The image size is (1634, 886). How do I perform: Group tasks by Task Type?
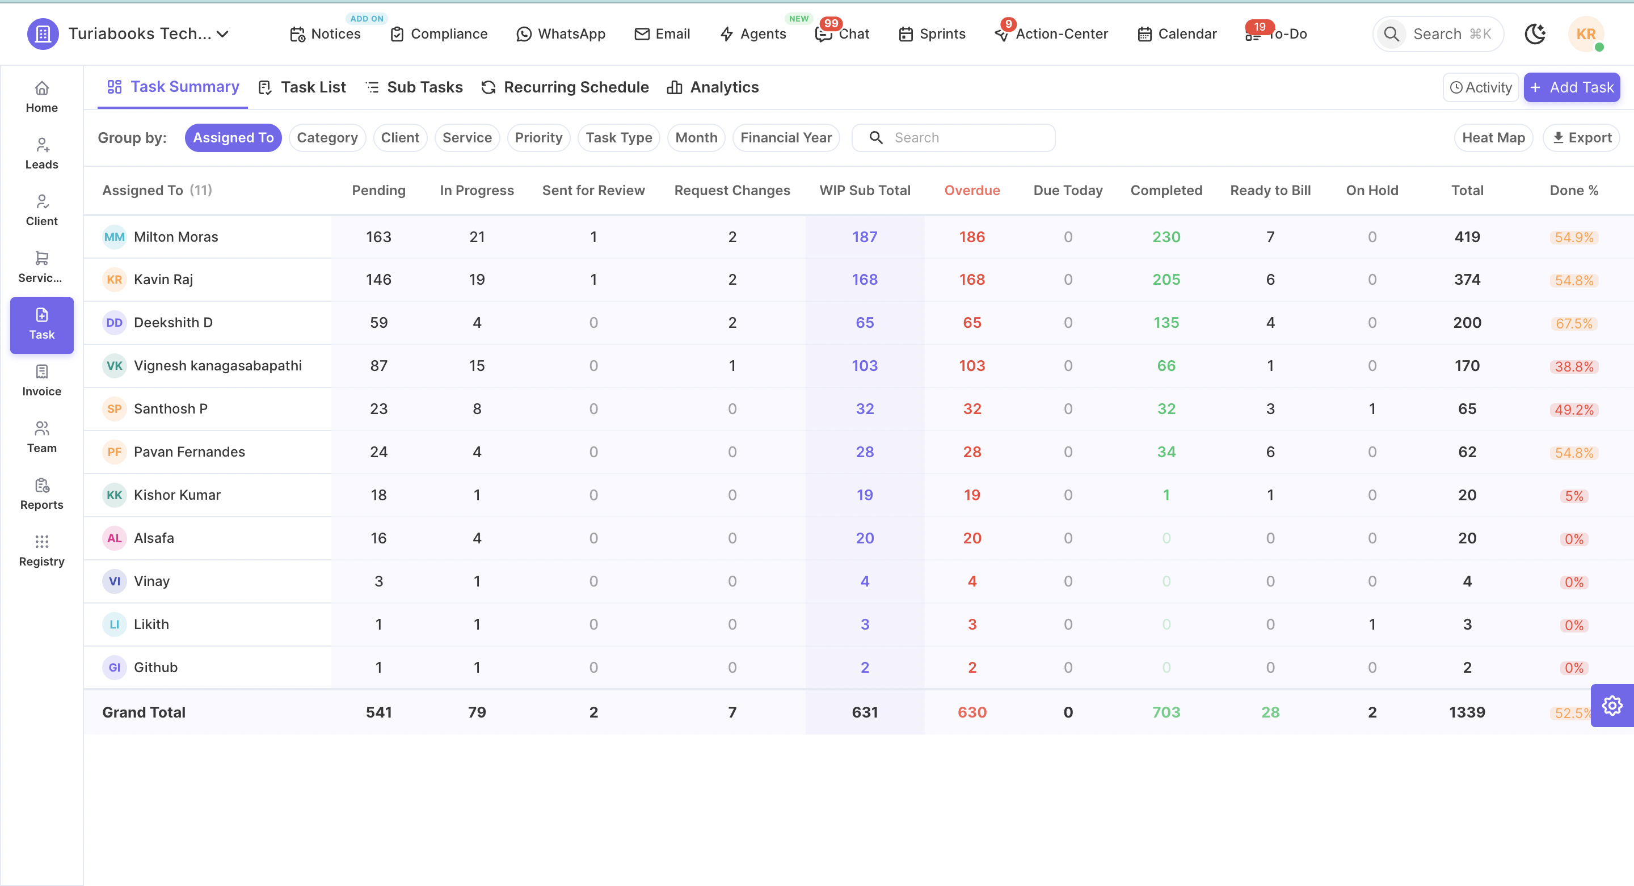click(619, 138)
